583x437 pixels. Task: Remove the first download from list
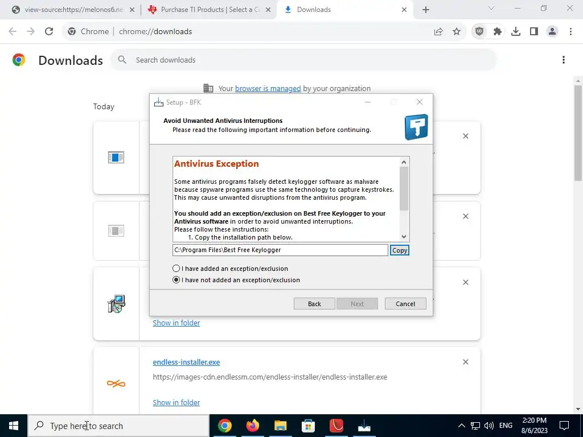tap(466, 136)
